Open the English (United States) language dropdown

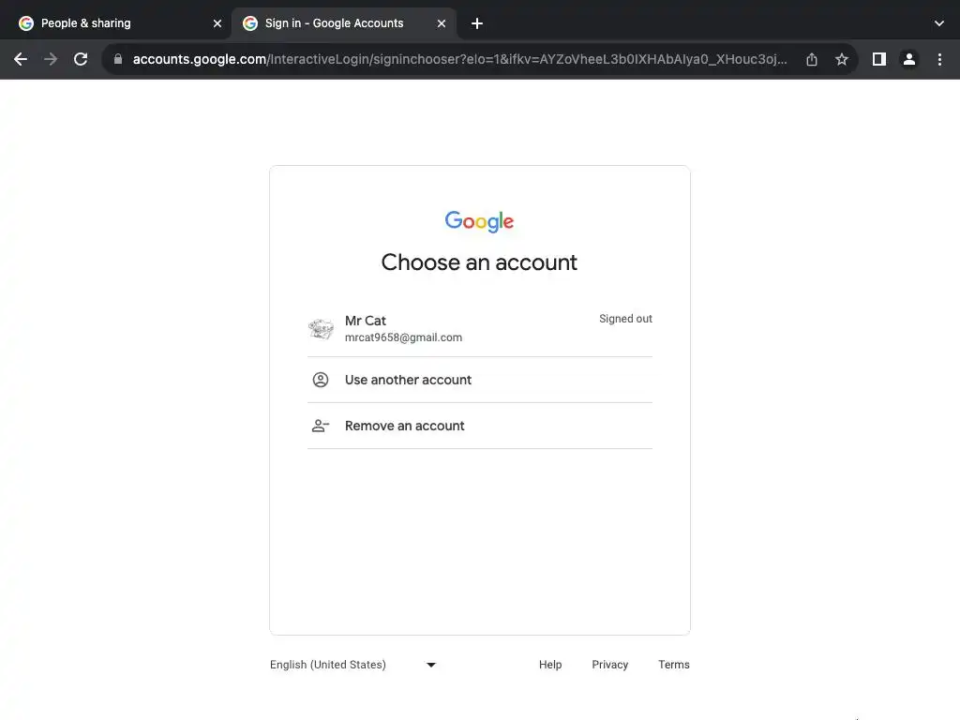[x=353, y=665]
